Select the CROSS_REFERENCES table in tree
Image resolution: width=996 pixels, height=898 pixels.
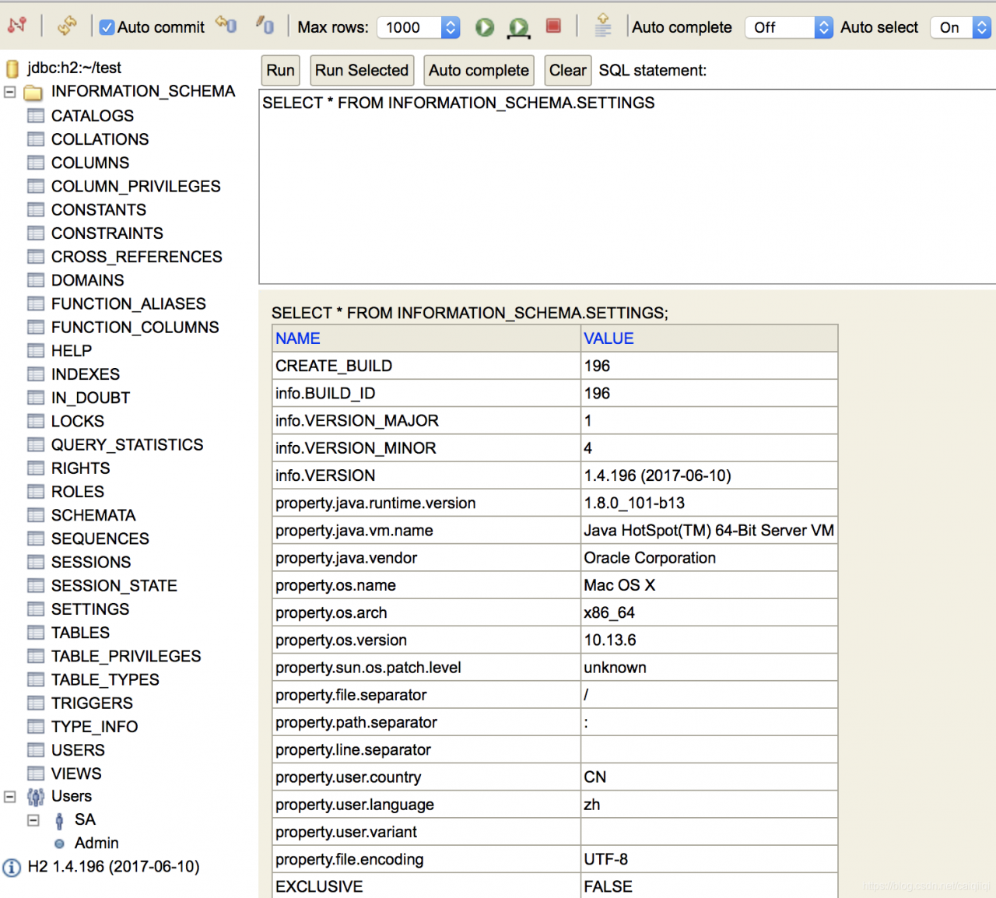click(x=137, y=257)
